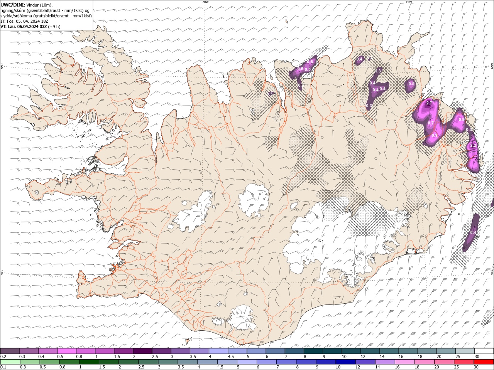Pick the bright red lower swatch starting at 30
This screenshot has width=494, height=370.
[x=484, y=362]
